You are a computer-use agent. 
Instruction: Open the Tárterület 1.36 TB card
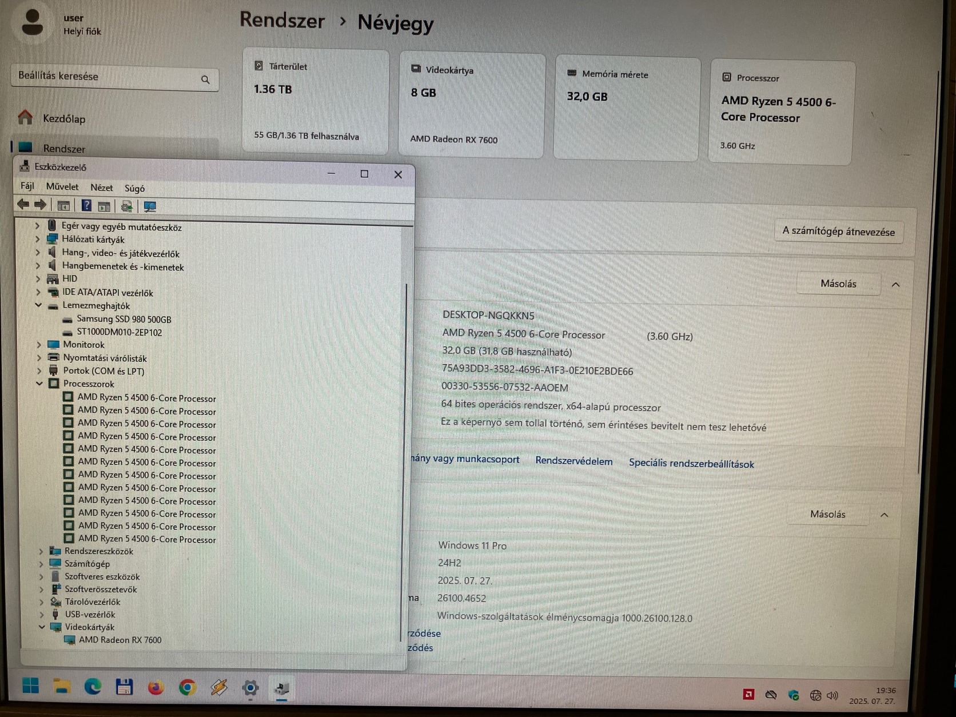(316, 101)
